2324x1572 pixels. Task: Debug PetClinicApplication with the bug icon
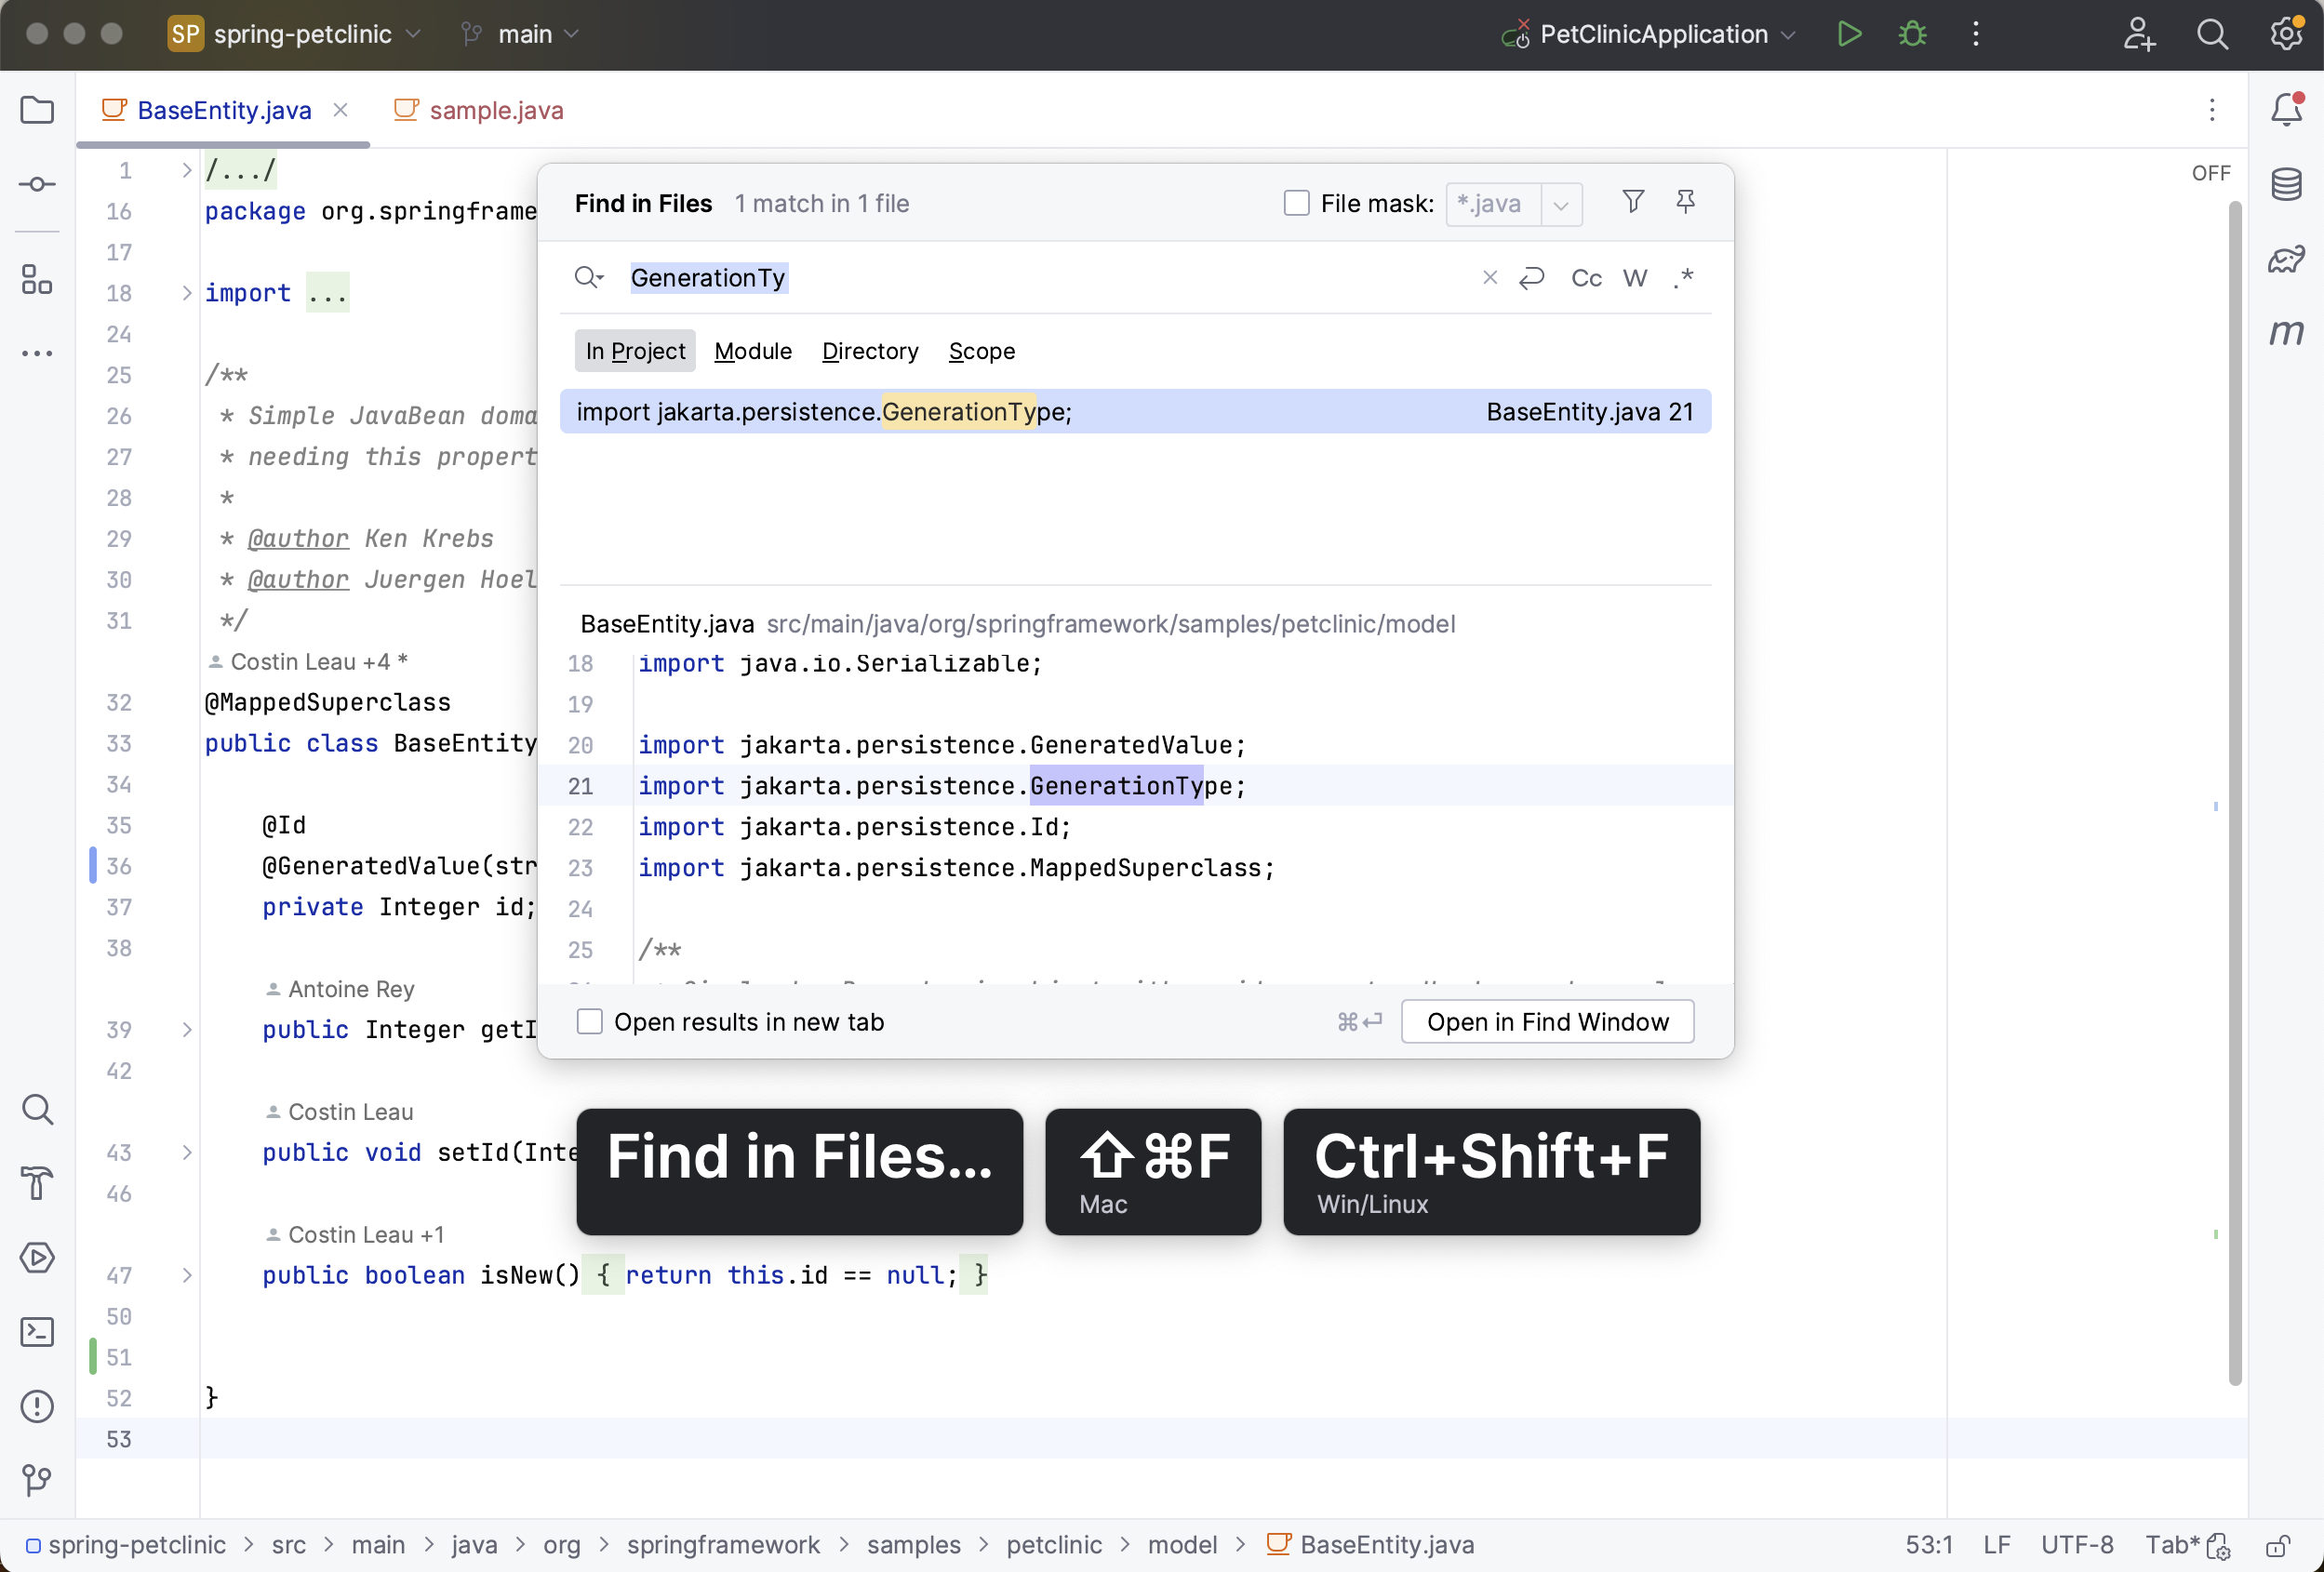(1911, 33)
